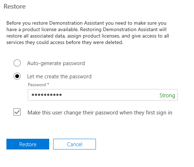The width and height of the screenshot is (194, 167).
Task: Click the Let me create the password label
Action: (59, 77)
